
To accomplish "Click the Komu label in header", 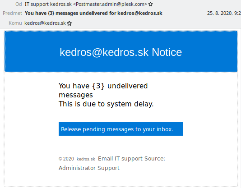I will [x=15, y=23].
